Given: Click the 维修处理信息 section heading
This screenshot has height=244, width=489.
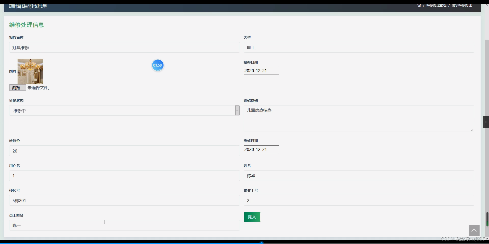Looking at the screenshot, I should pyautogui.click(x=27, y=25).
